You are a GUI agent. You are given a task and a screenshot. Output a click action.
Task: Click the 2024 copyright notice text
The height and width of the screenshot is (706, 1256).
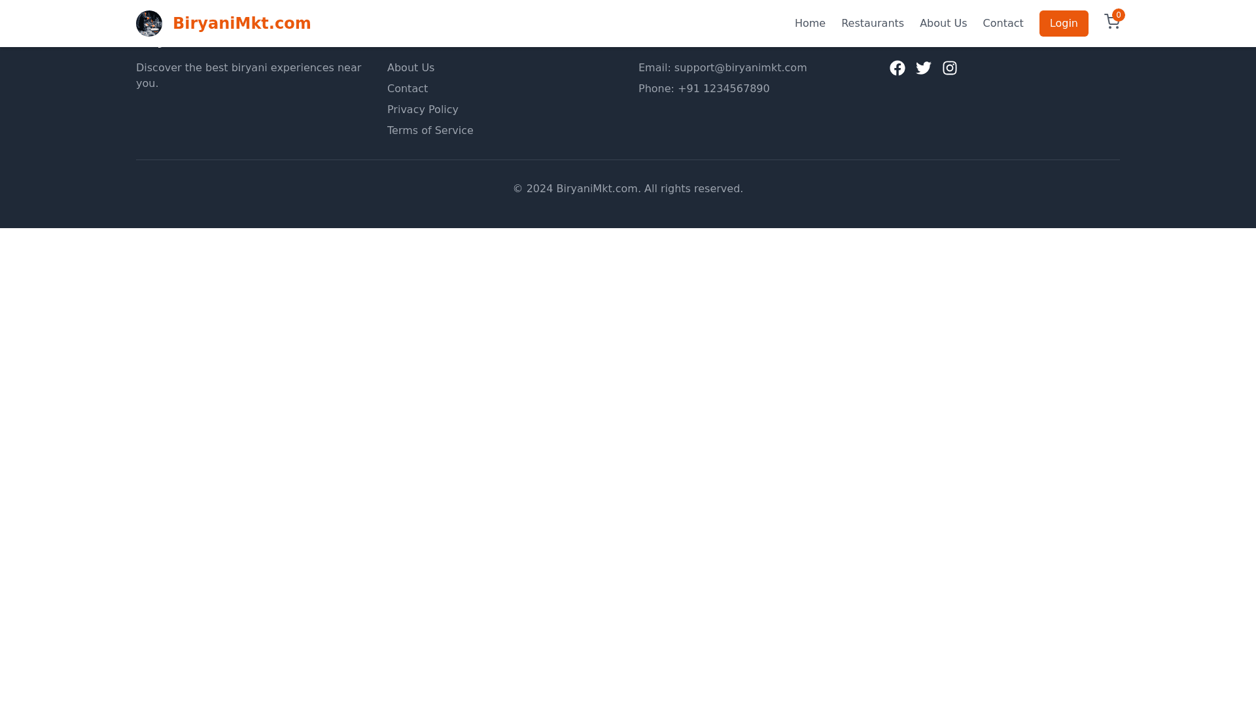pos(628,189)
